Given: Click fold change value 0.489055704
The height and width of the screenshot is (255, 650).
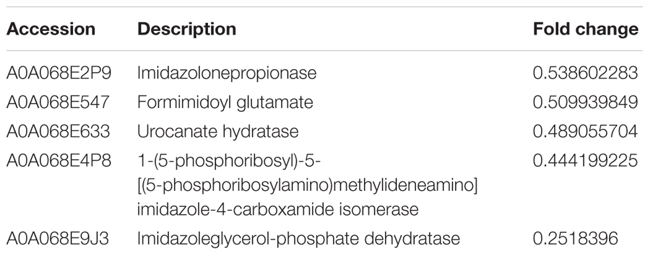Looking at the screenshot, I should pos(586,131).
